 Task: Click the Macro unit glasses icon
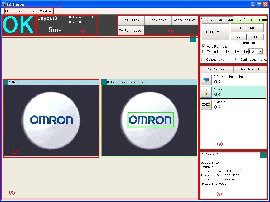click(206, 105)
